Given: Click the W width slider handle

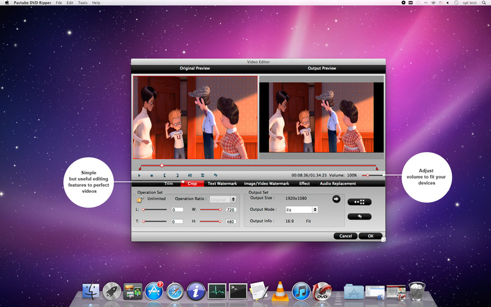Looking at the screenshot, I should click(220, 209).
